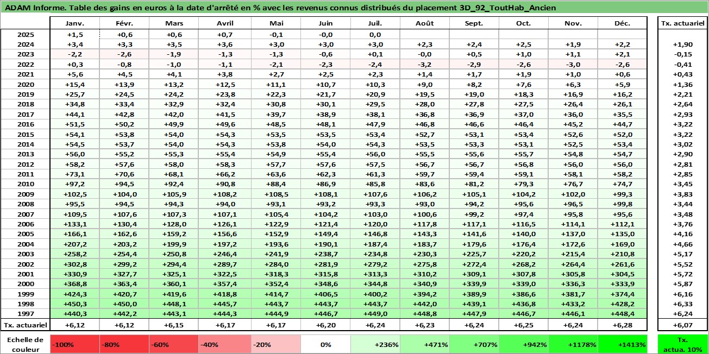Select the 2008 year row label
The height and width of the screenshot is (354, 709).
pyautogui.click(x=25, y=204)
